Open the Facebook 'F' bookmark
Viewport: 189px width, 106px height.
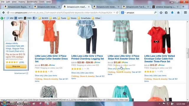point(35,18)
